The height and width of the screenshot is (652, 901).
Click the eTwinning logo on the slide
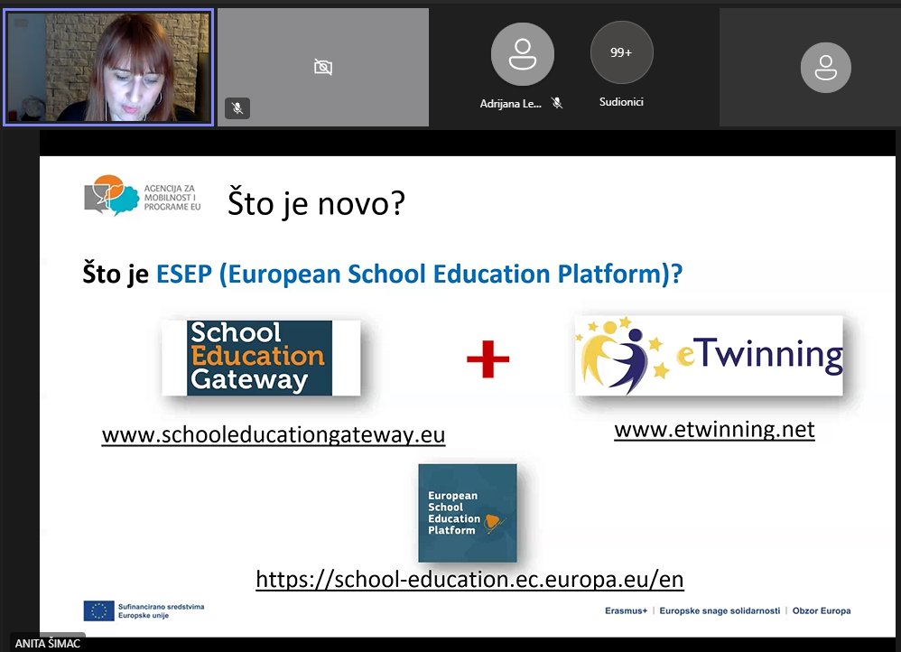[709, 355]
